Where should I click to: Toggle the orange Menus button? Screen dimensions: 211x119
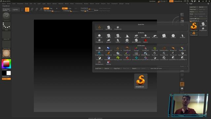click(x=171, y=1)
